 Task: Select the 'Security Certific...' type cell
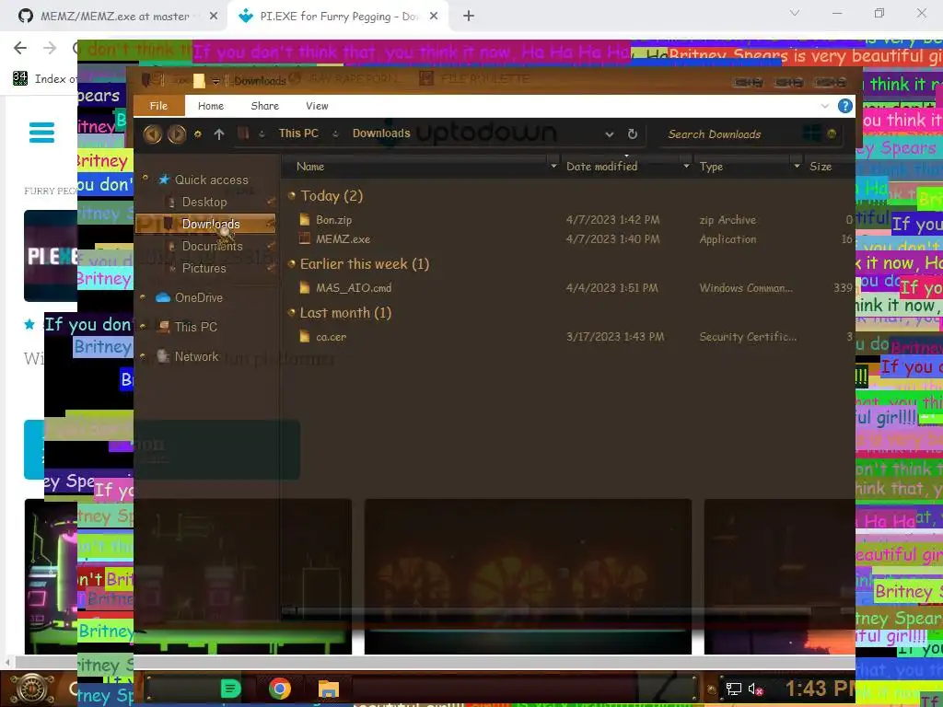tap(748, 337)
